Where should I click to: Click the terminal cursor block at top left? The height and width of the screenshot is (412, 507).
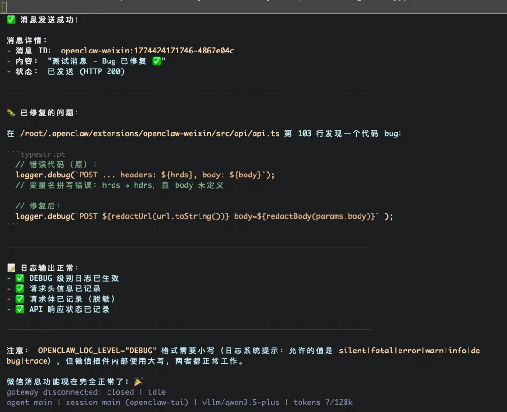point(4,7)
